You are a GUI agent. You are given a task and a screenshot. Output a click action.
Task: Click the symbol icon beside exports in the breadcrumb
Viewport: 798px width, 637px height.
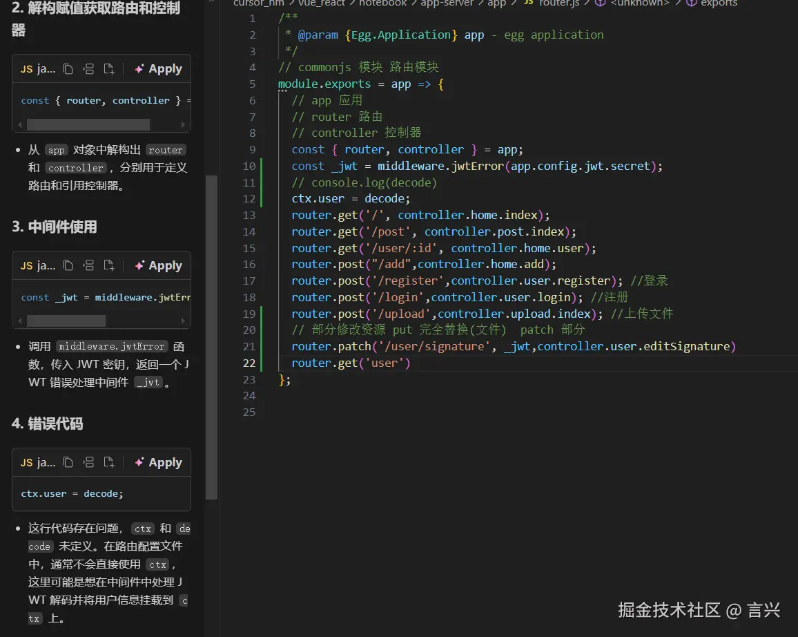tap(691, 4)
